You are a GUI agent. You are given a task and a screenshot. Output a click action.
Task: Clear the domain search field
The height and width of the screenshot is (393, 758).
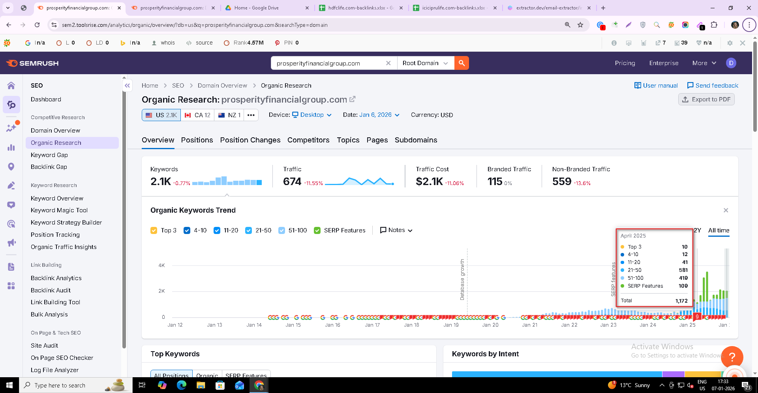(x=388, y=63)
